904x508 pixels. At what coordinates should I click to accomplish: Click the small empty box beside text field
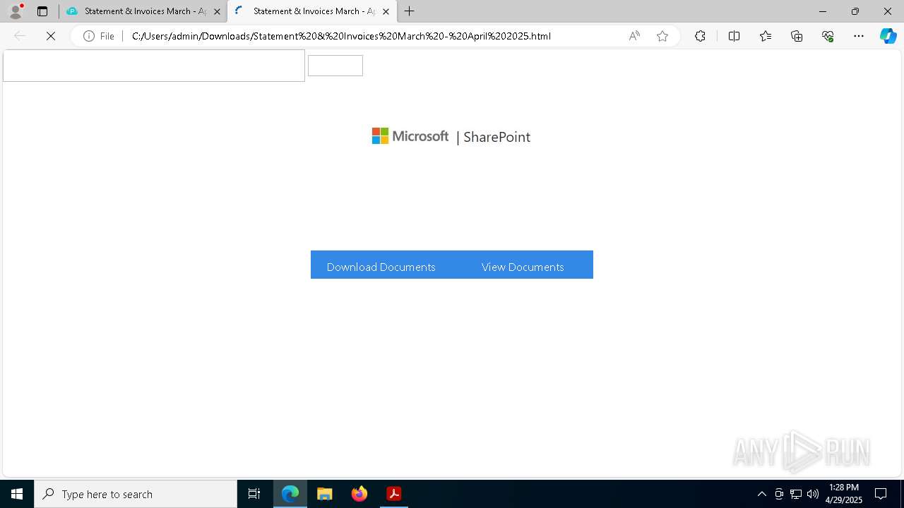point(335,66)
